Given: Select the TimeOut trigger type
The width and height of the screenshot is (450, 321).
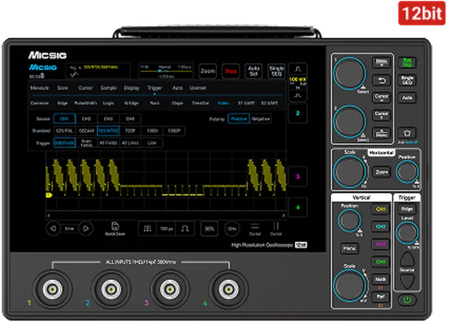Looking at the screenshot, I should (x=200, y=103).
